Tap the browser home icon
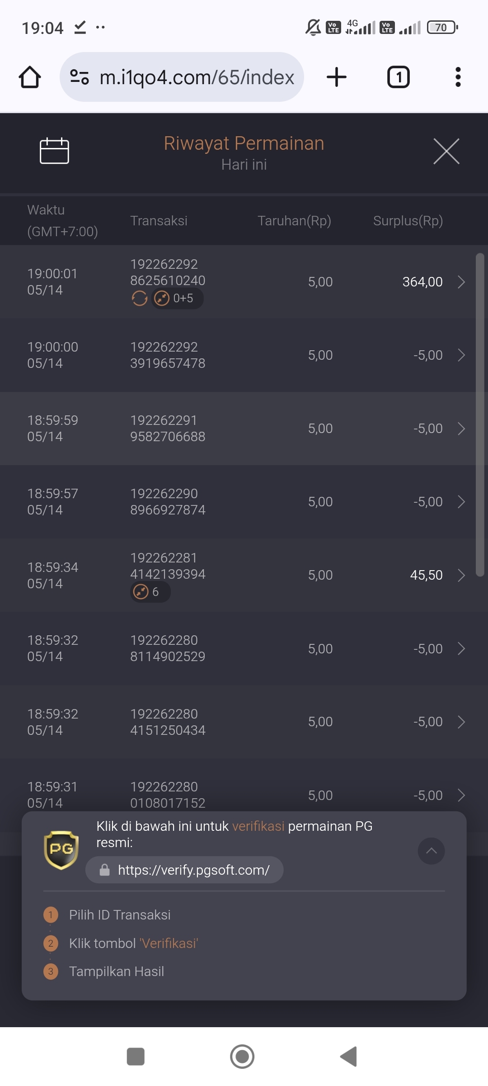488x1086 pixels. pos(30,77)
